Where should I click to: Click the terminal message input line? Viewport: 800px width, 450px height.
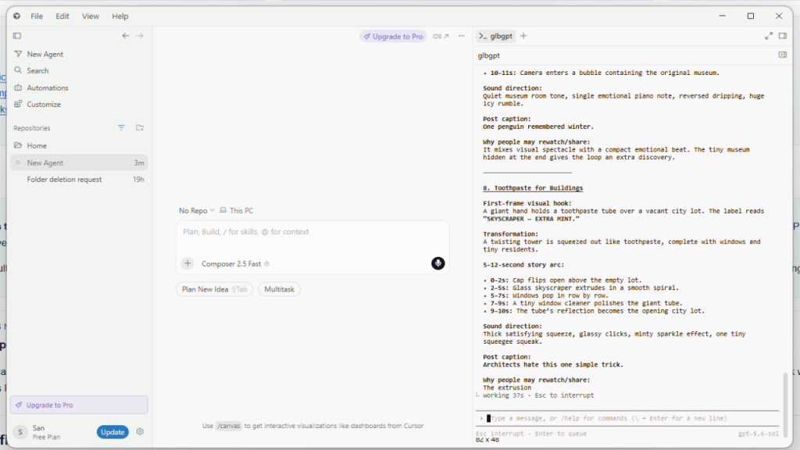[627, 419]
